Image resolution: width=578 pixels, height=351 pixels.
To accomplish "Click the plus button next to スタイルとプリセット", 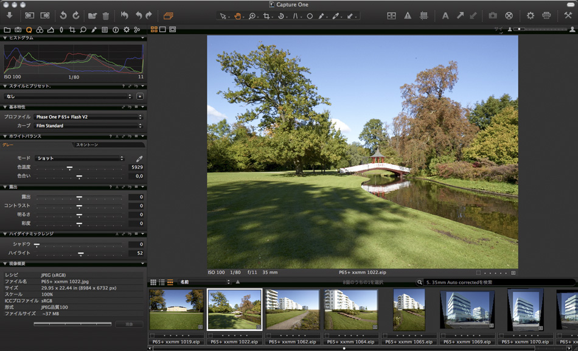I will (141, 96).
